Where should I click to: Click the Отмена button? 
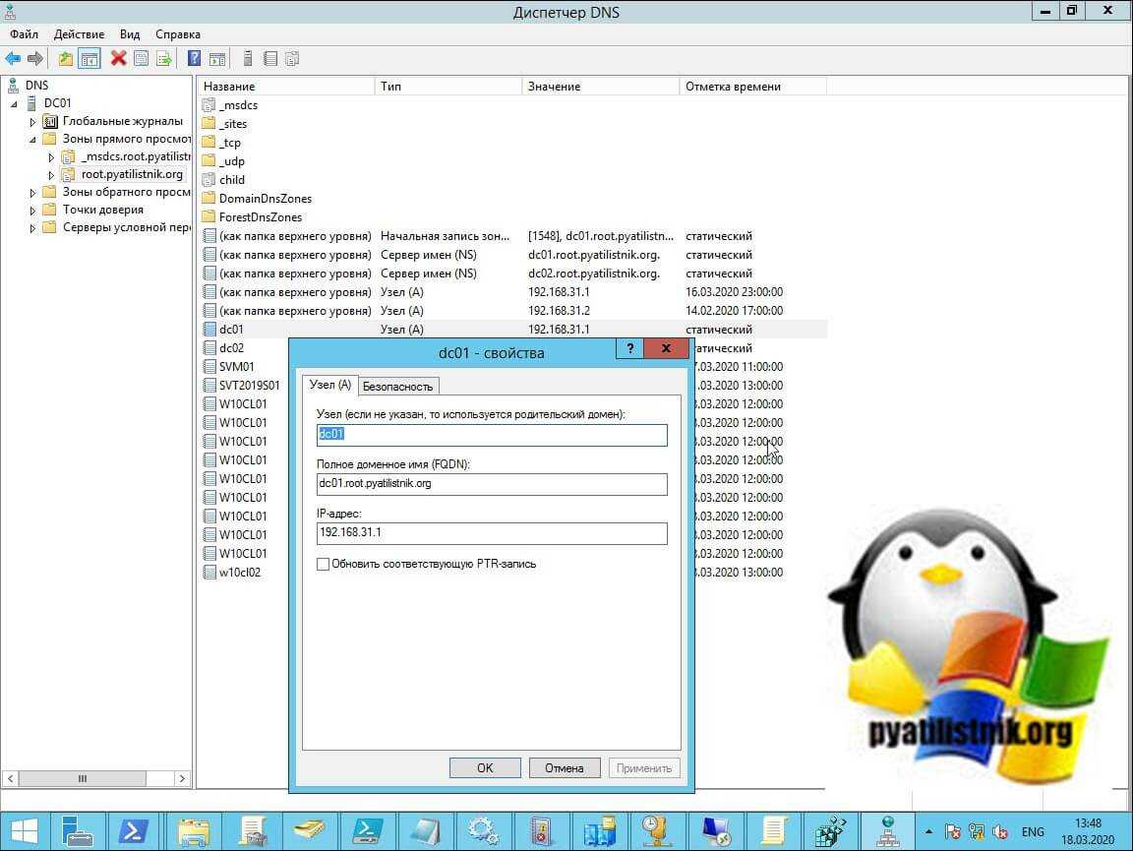(x=565, y=768)
